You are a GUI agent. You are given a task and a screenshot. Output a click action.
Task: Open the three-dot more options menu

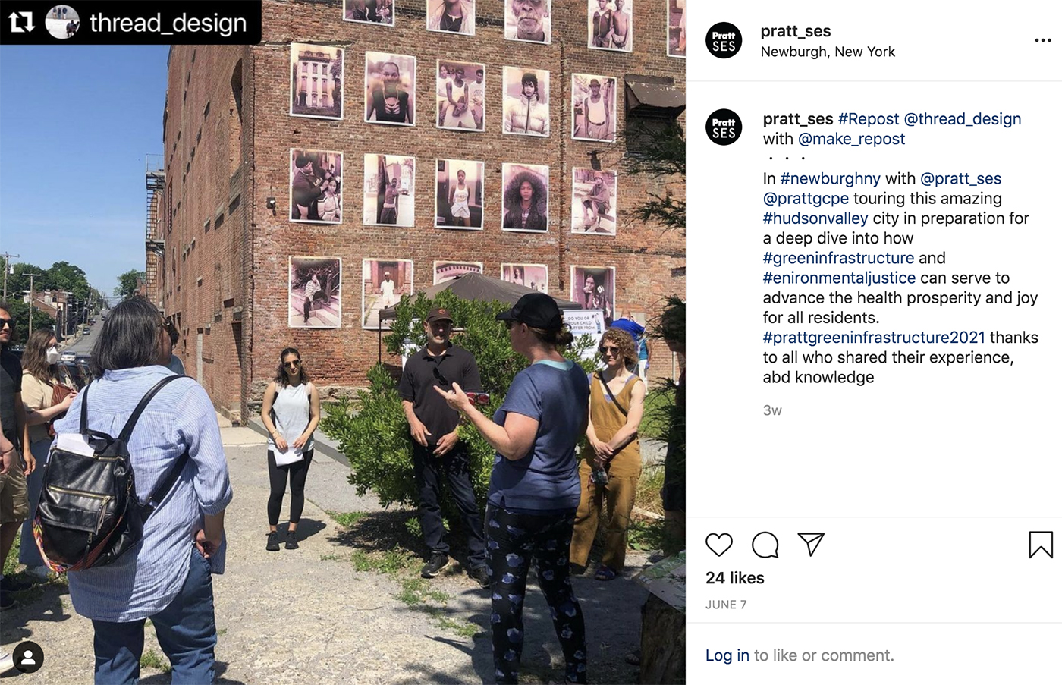coord(1043,40)
